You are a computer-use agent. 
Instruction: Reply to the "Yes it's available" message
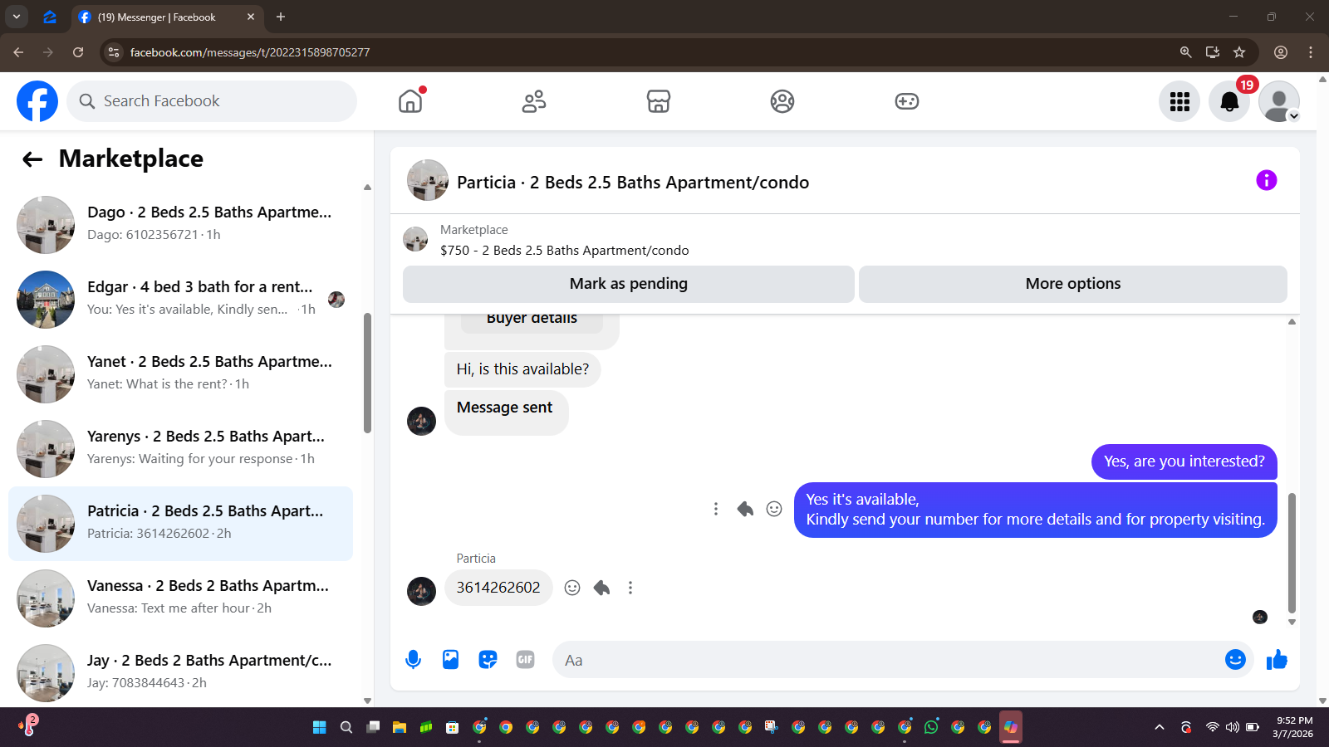tap(745, 509)
